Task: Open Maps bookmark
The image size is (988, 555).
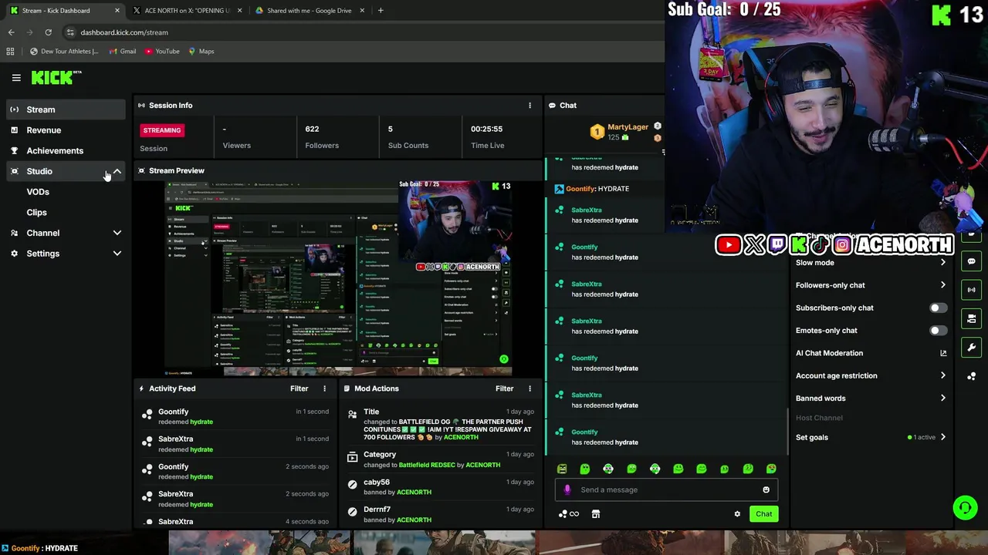Action: [x=201, y=52]
